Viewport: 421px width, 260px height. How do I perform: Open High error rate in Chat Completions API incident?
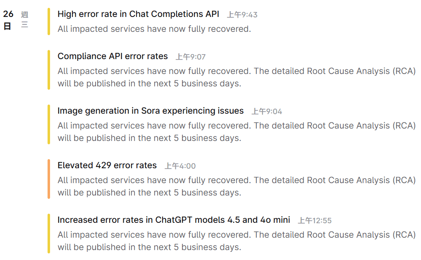click(138, 14)
